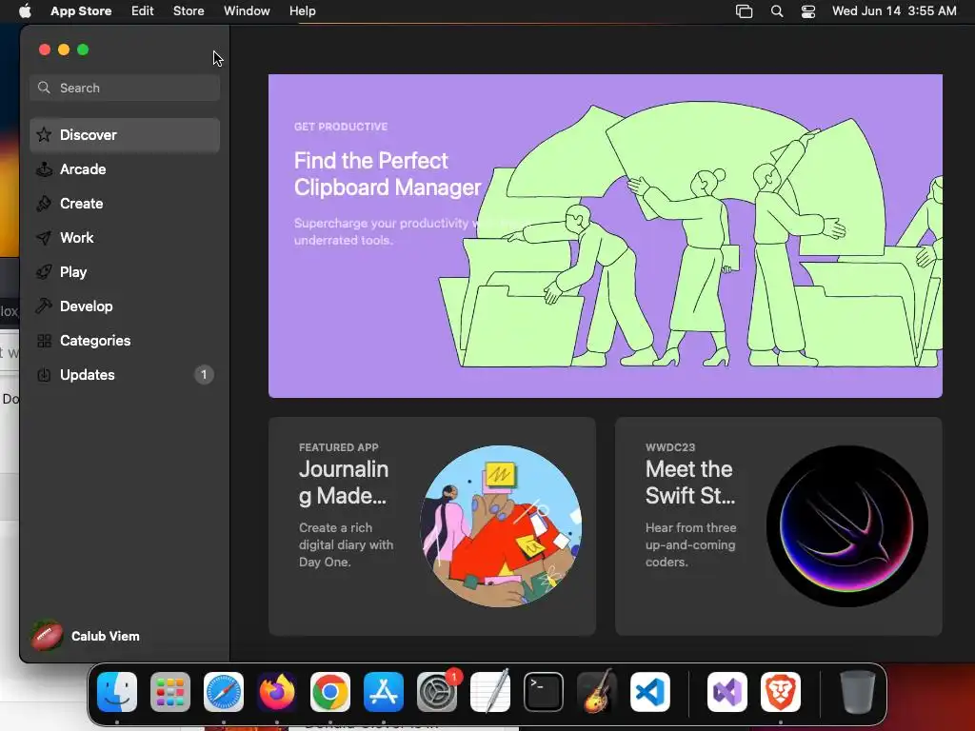Open Control Center in menu bar
The width and height of the screenshot is (975, 731).
(808, 10)
